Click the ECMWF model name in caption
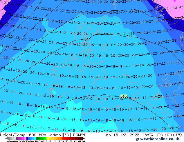Image resolution: width=184 pixels, height=142 pixels. 80,135
